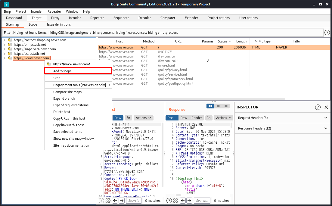Open the Issue definitions sub-tab

click(59, 24)
